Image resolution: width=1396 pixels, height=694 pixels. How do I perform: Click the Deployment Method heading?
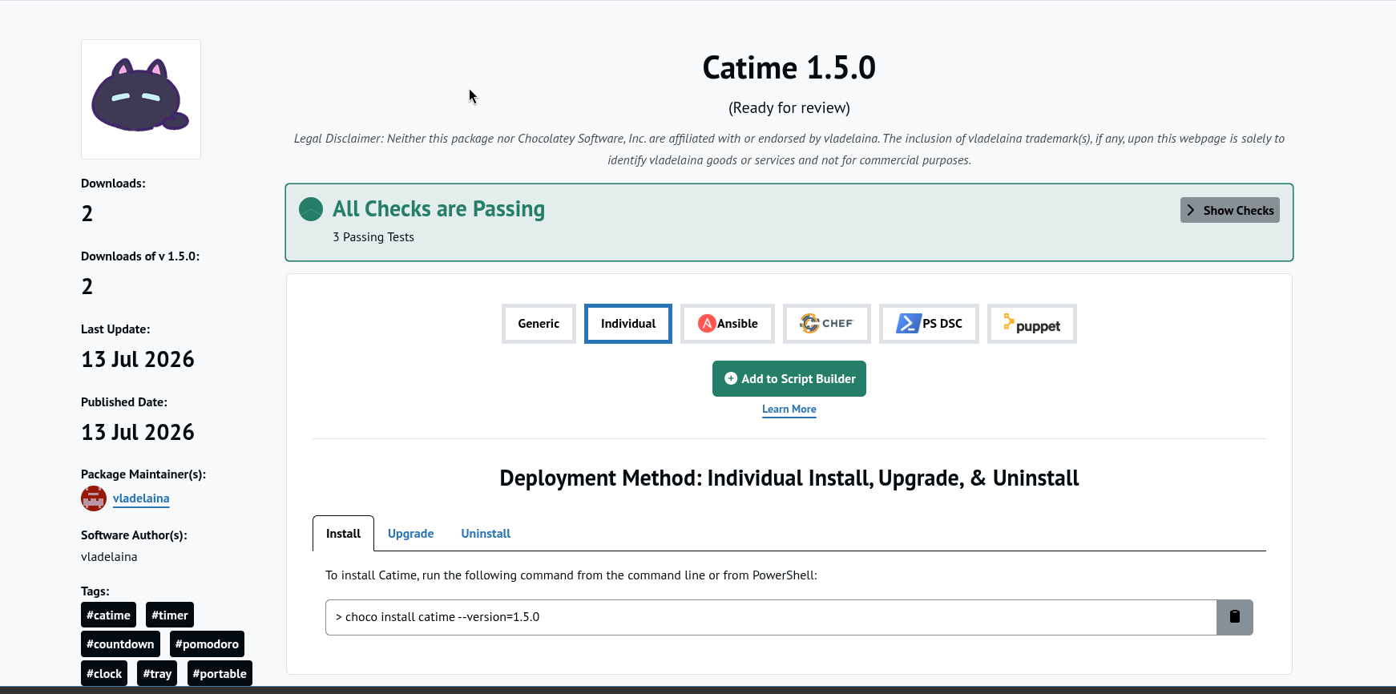point(789,478)
